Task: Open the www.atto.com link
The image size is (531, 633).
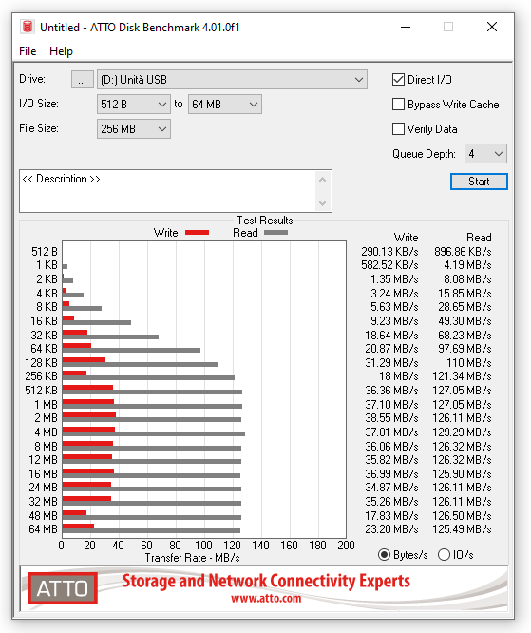Action: [266, 598]
